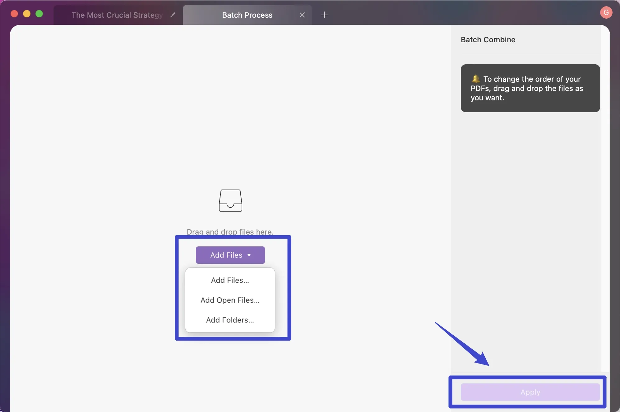Select Add Open Files... option
The image size is (620, 412).
point(229,300)
